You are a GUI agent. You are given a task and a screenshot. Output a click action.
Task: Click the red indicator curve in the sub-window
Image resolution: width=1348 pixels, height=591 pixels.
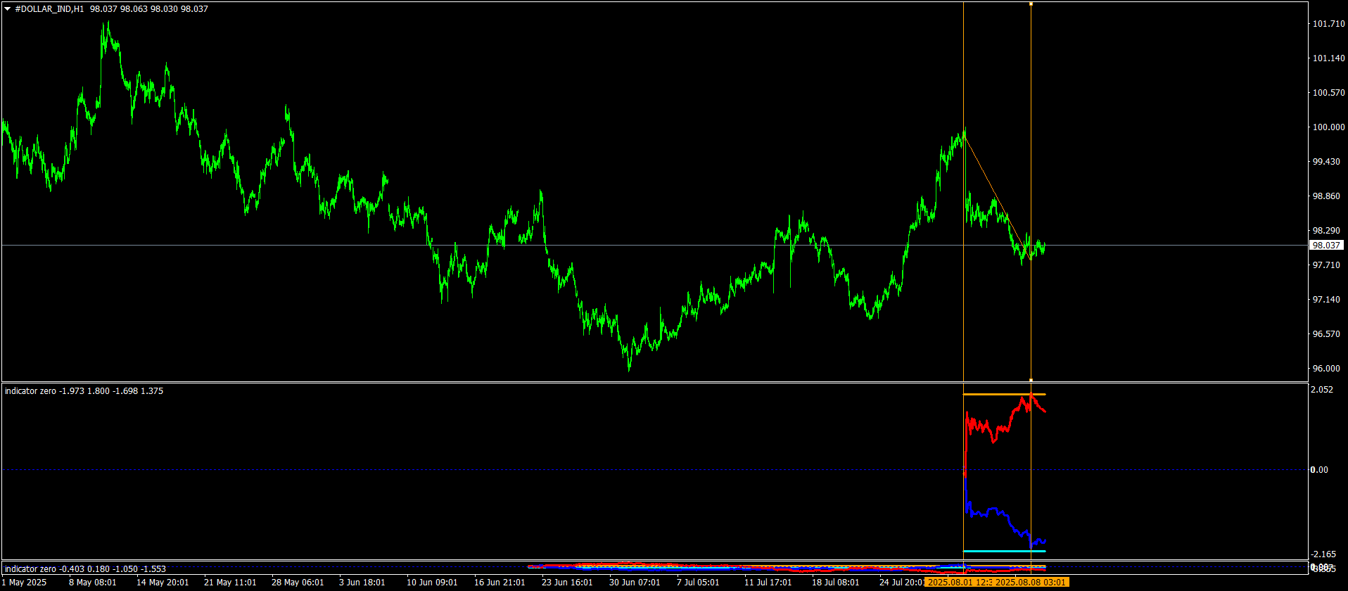985,427
